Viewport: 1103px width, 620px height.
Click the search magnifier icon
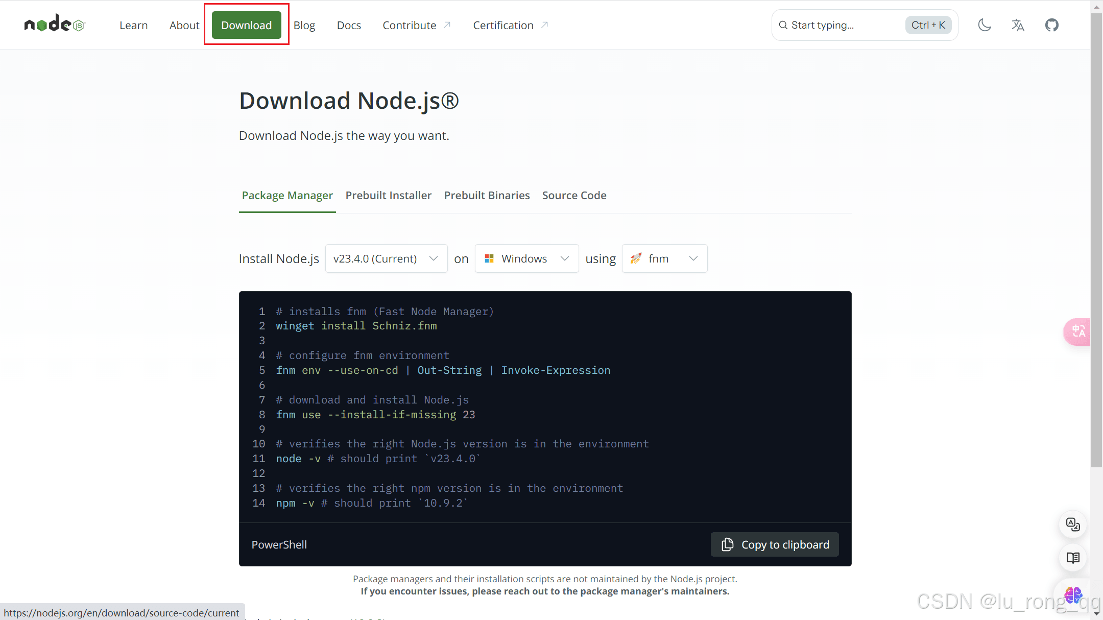pos(783,25)
